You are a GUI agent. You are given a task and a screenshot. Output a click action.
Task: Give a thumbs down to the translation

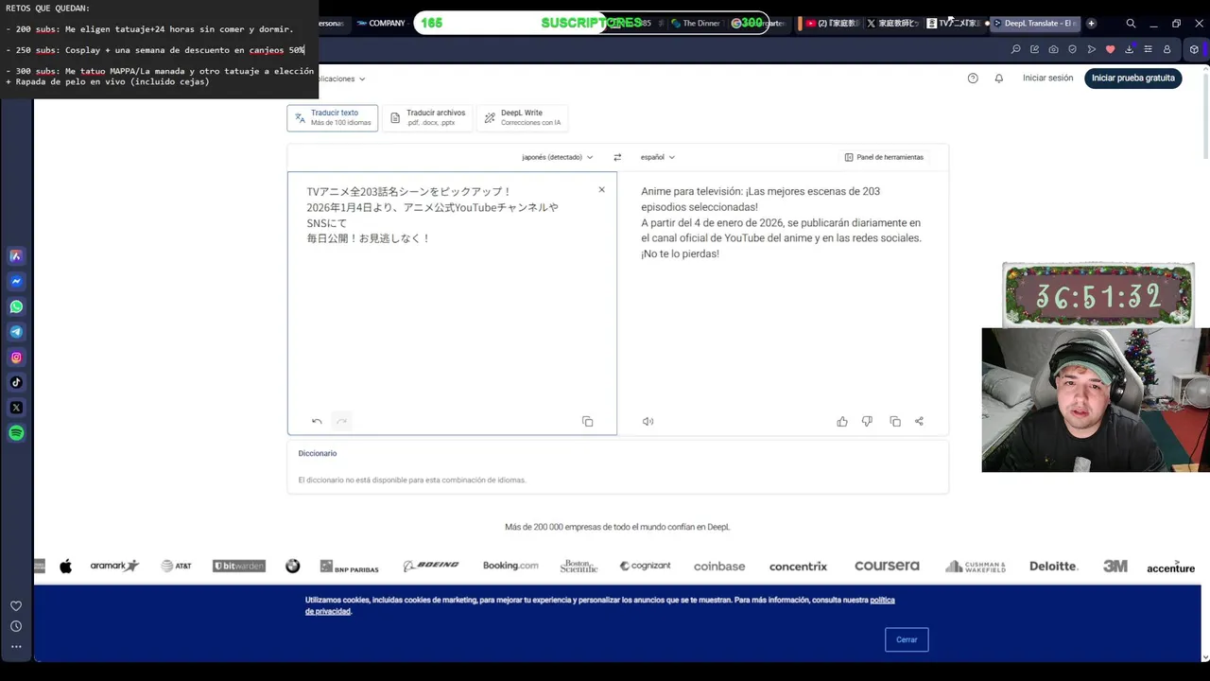tap(867, 421)
